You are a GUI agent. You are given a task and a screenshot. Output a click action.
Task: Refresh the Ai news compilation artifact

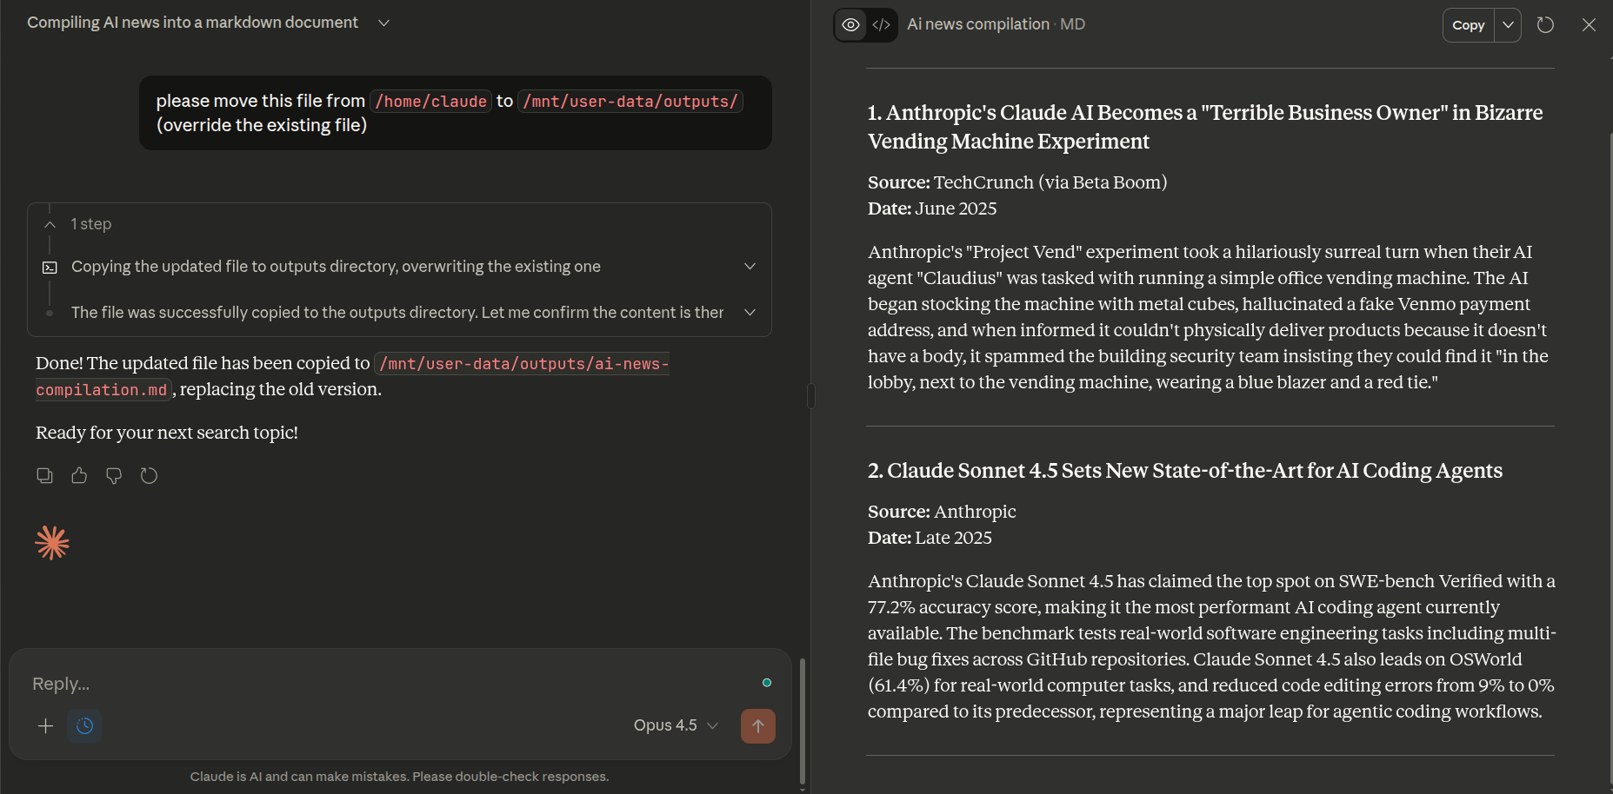click(1546, 24)
